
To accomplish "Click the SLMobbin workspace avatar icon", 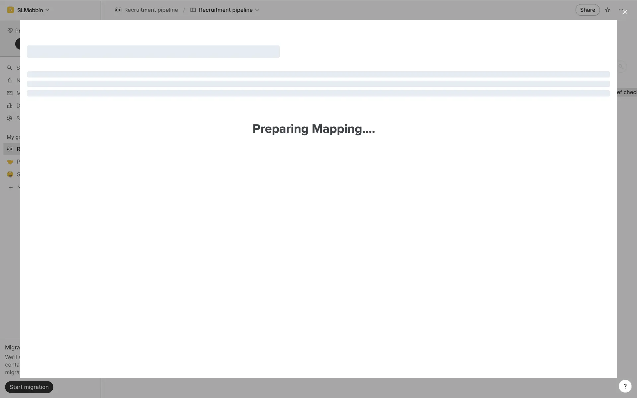I will coord(11,10).
